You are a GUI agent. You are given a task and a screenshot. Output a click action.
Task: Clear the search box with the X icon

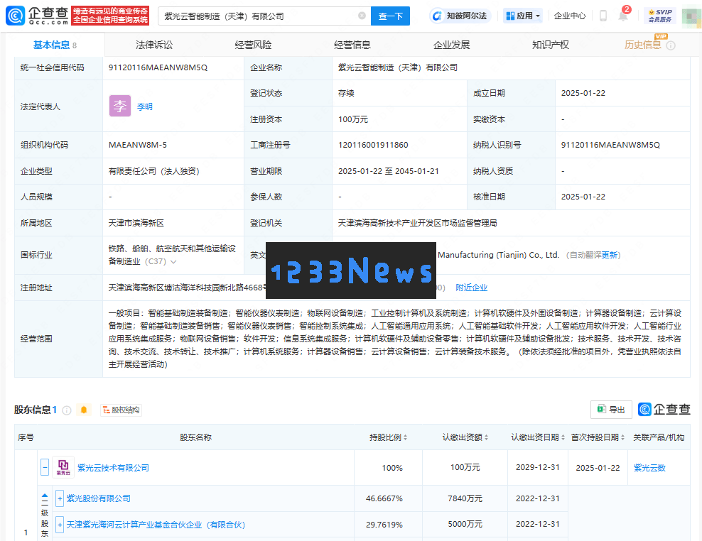point(362,16)
